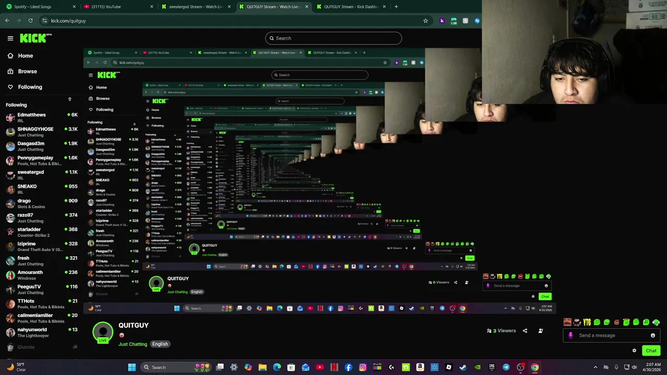The height and width of the screenshot is (375, 667).
Task: Pick the green halo emote in chat
Action: coord(627,322)
